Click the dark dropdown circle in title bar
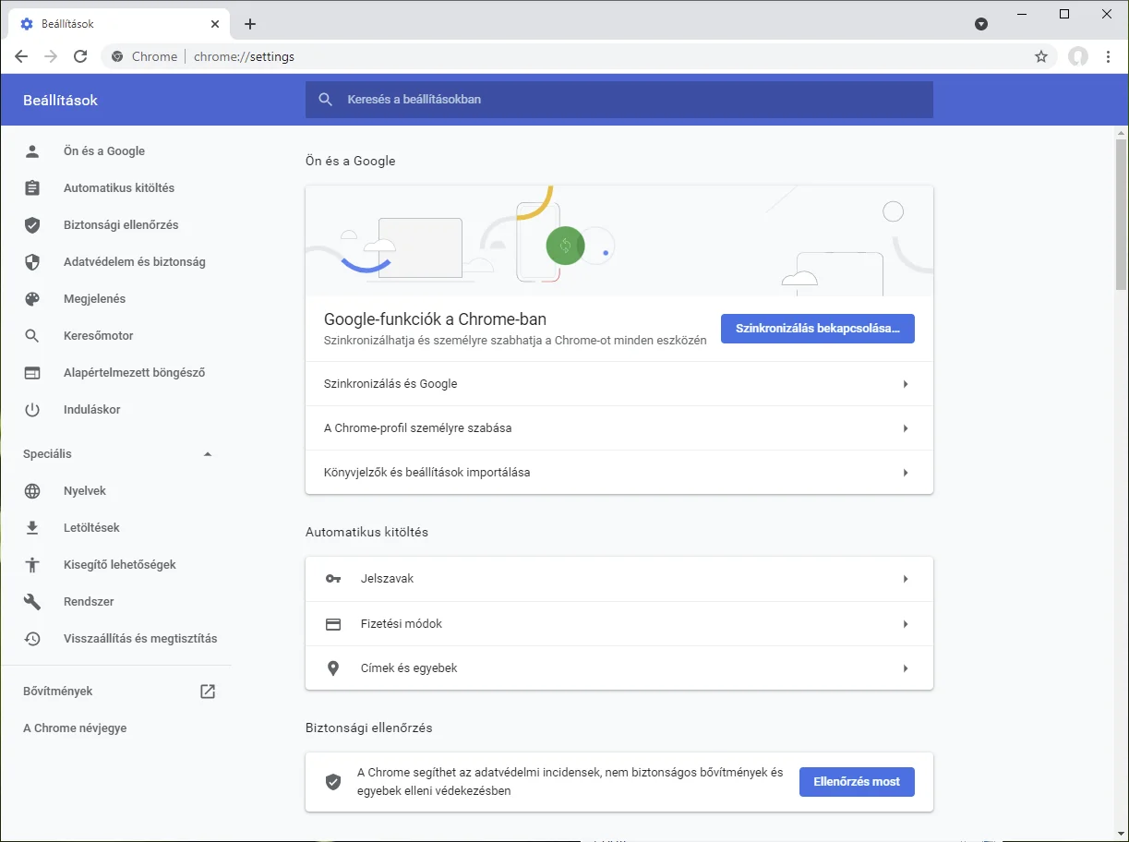Screen dimensions: 1129x842 [981, 24]
